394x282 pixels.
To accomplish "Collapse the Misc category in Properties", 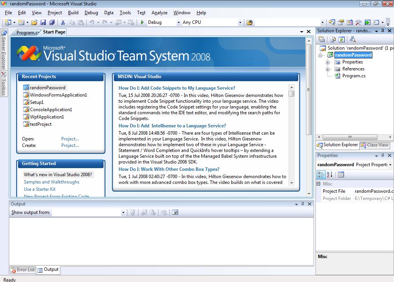I will (318, 184).
